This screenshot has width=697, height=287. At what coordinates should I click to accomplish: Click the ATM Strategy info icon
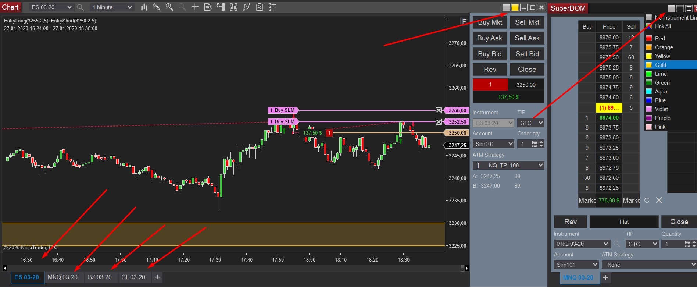pyautogui.click(x=478, y=165)
